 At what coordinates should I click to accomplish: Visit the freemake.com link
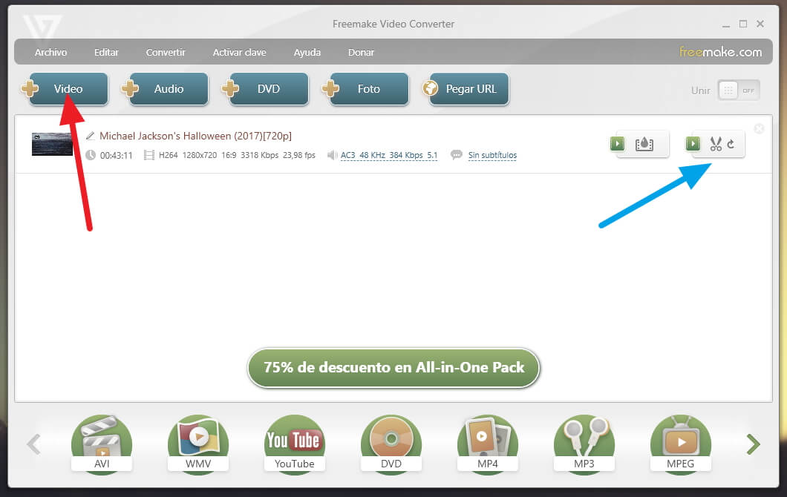click(720, 52)
